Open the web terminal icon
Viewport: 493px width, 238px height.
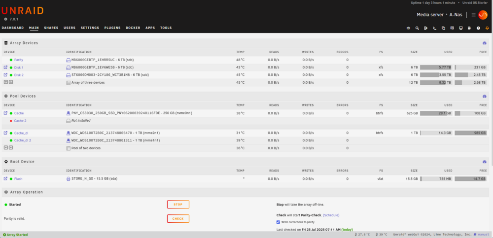[434, 28]
